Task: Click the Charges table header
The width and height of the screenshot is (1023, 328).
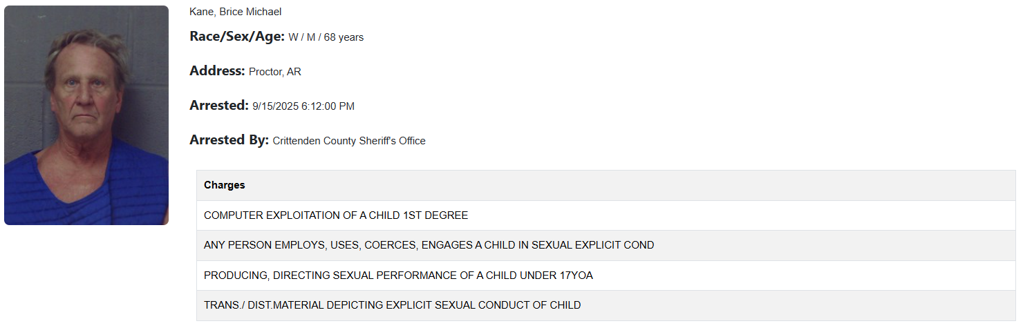Action: pyautogui.click(x=225, y=185)
